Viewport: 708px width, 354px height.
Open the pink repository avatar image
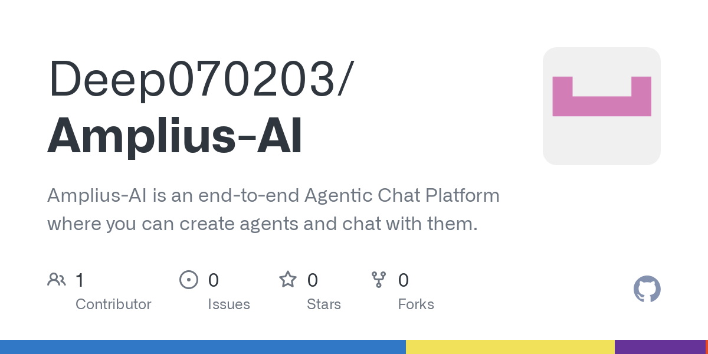click(602, 106)
